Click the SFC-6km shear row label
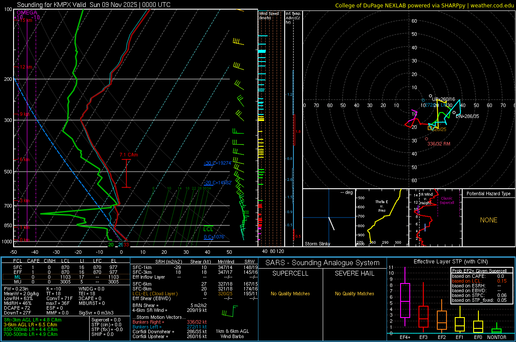This screenshot has width=516, height=342. pyautogui.click(x=142, y=284)
